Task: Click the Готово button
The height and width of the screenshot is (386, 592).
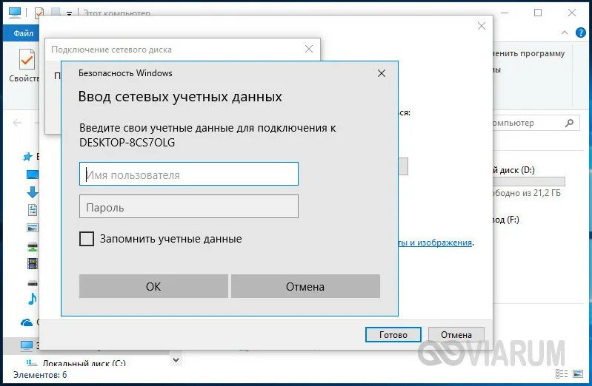Action: click(x=393, y=334)
